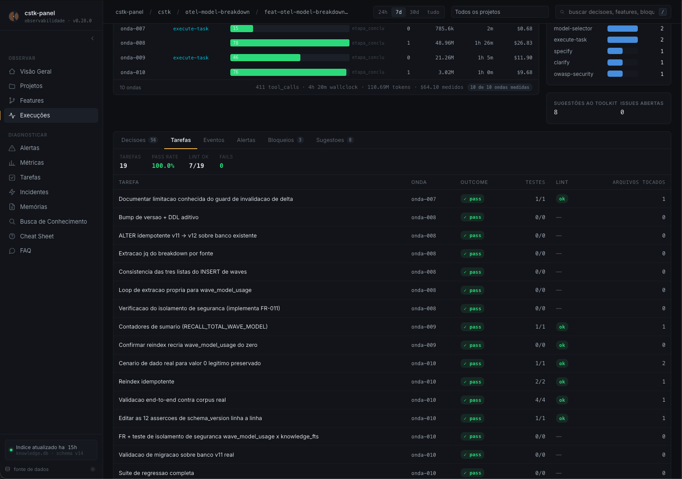The image size is (682, 479).
Task: Switch to the Decisoes tab
Action: [x=139, y=140]
